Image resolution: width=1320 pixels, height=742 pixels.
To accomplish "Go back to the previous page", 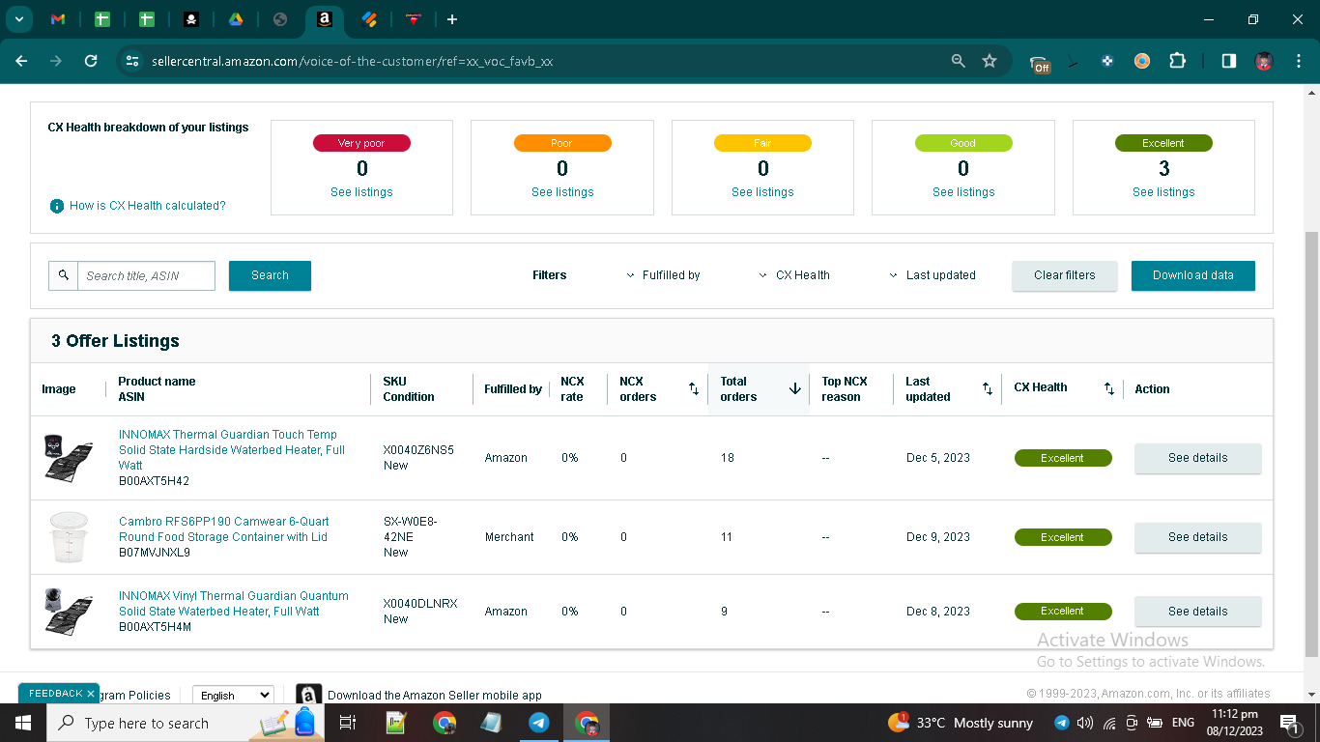I will 21,61.
